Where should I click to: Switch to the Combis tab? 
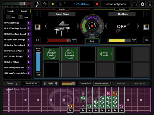24,11
